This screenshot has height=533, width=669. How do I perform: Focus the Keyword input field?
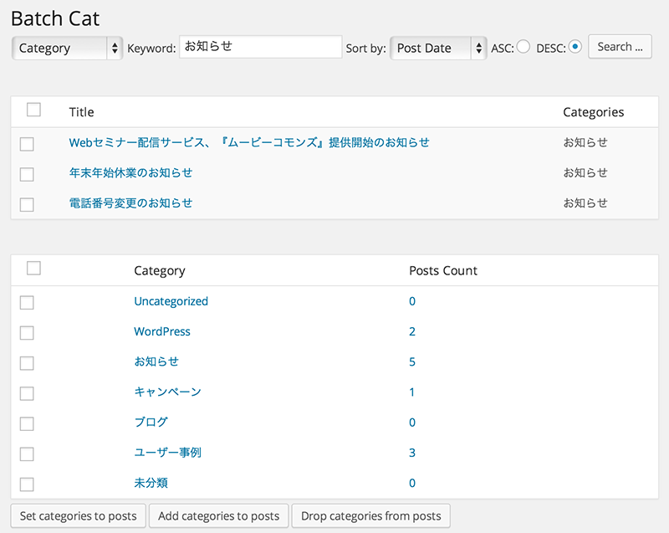(x=261, y=47)
